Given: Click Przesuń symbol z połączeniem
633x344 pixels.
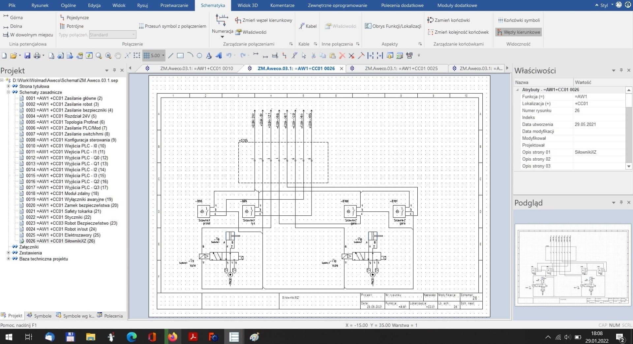Looking at the screenshot, I should [172, 26].
